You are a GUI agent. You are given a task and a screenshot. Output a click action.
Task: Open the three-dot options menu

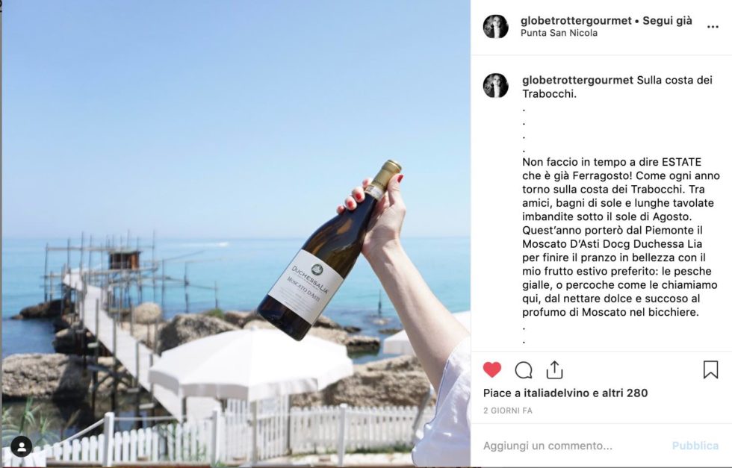tap(713, 27)
